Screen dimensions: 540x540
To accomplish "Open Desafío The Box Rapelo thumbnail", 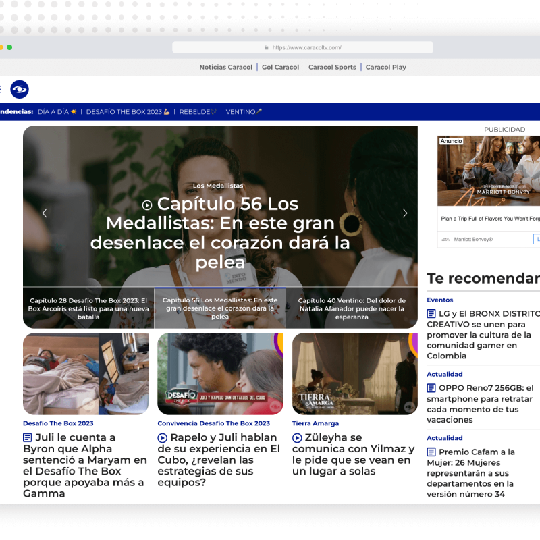I will (221, 374).
